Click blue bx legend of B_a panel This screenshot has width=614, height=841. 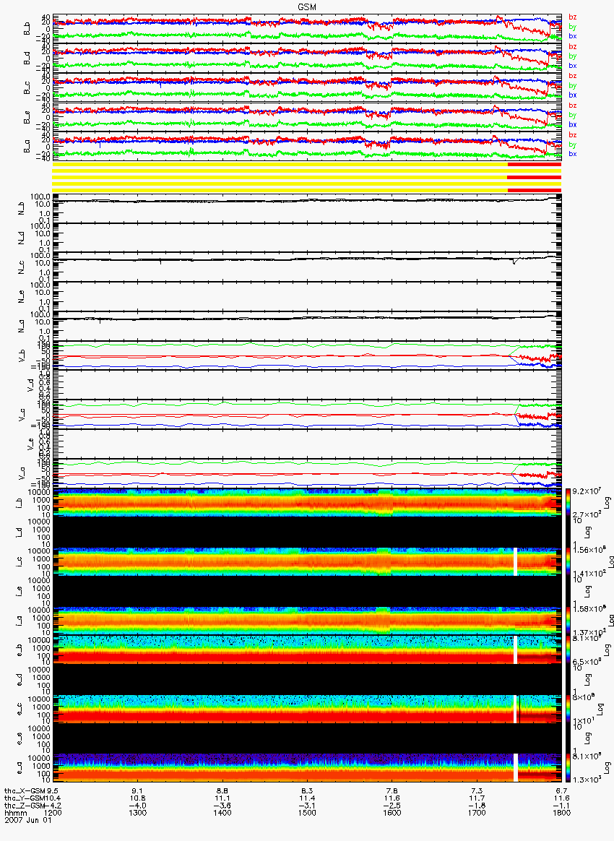coord(572,154)
